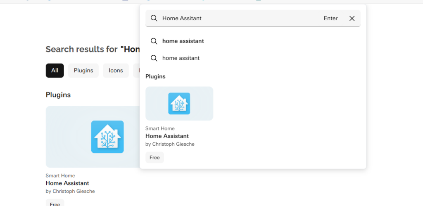Choose the "home assitant" suggestion text

pyautogui.click(x=181, y=58)
